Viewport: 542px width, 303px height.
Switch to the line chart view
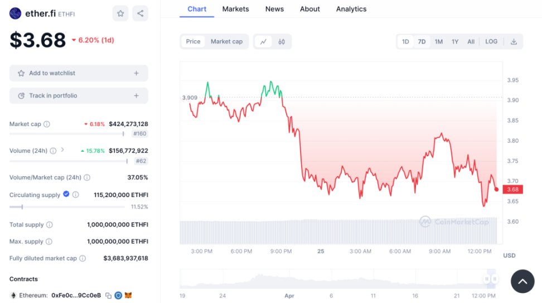pyautogui.click(x=263, y=41)
